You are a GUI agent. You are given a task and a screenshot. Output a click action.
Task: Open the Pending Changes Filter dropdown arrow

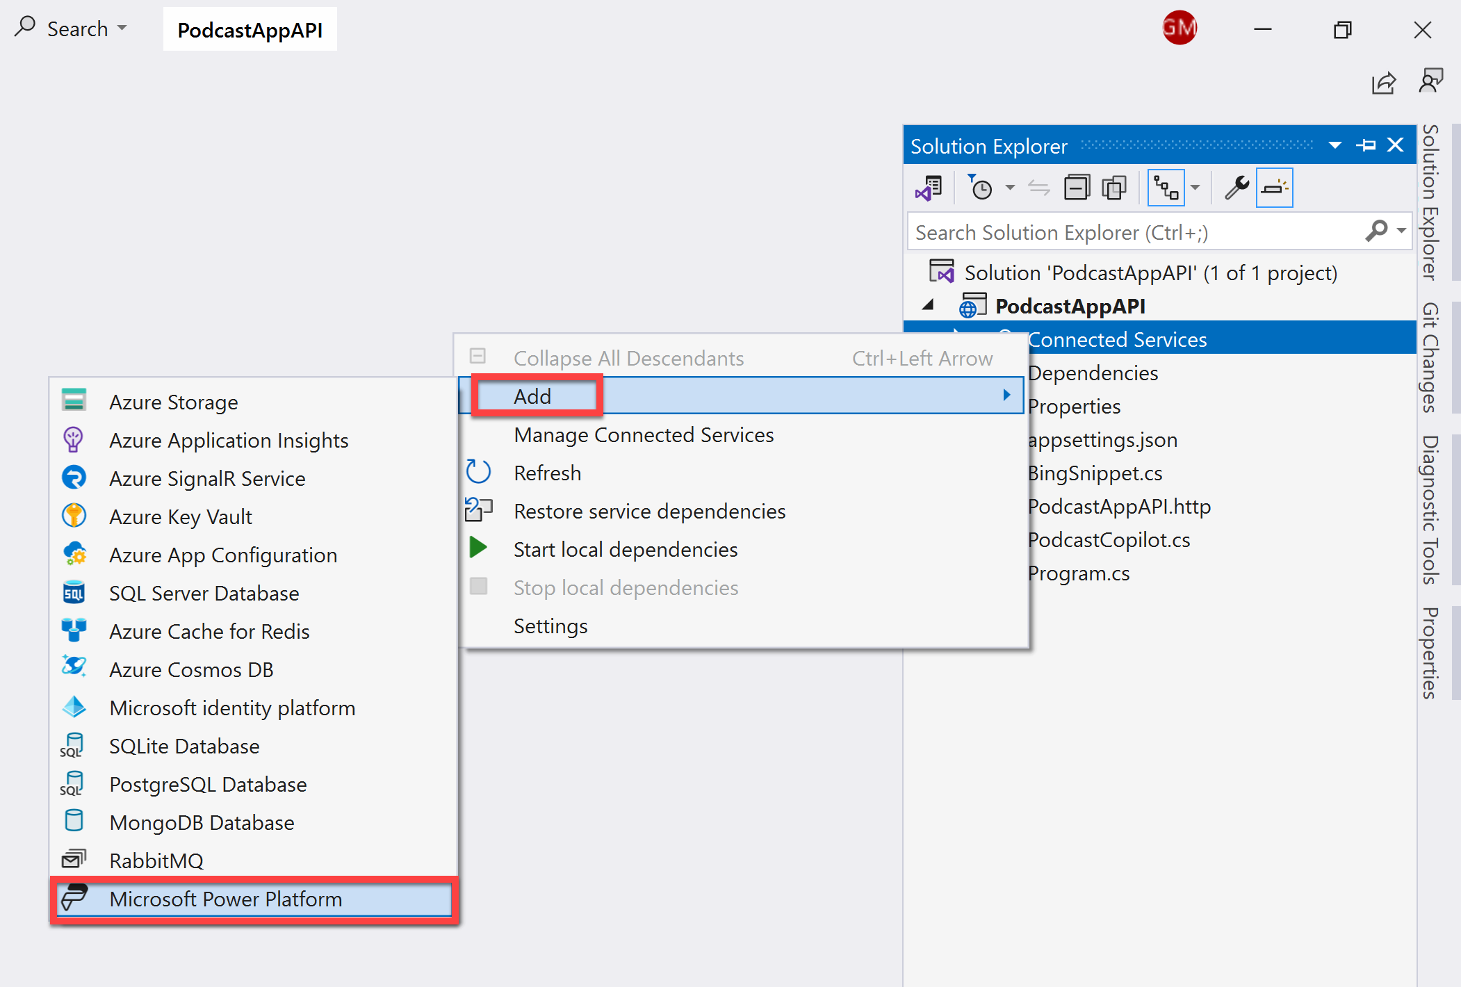(1010, 188)
